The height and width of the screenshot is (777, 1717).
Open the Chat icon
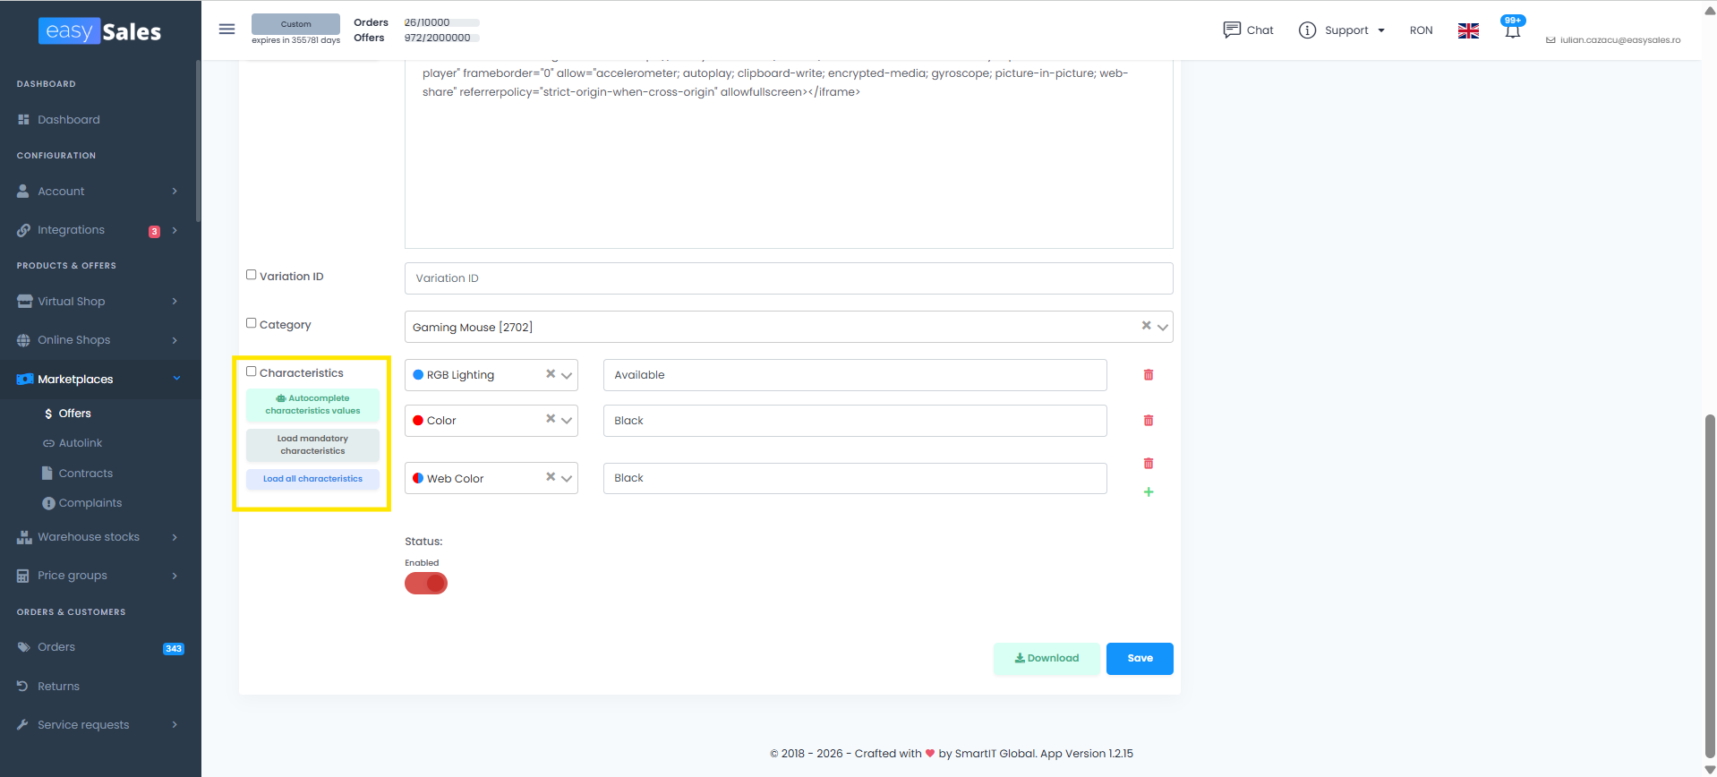coord(1232,30)
